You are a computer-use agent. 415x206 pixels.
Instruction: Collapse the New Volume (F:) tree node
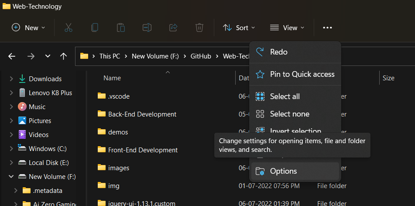pos(11,177)
